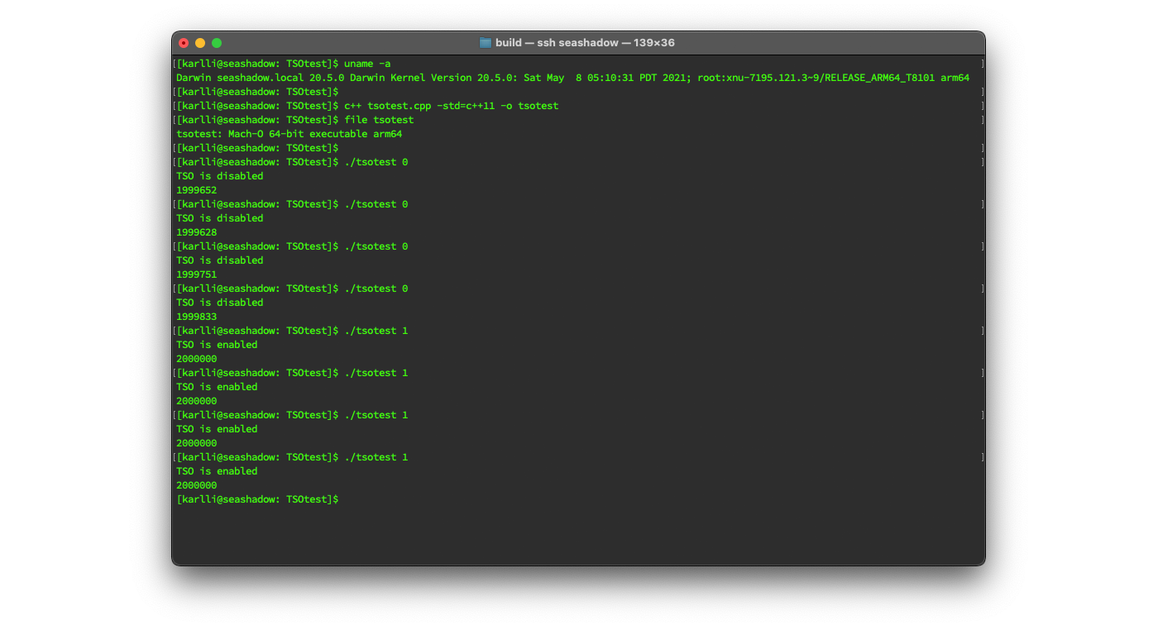1158x625 pixels.
Task: Click the green zoom traffic light
Action: point(216,42)
